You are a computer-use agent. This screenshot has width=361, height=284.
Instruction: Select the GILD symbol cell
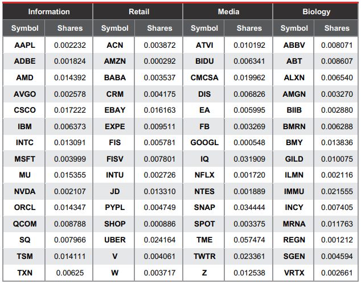pyautogui.click(x=293, y=159)
